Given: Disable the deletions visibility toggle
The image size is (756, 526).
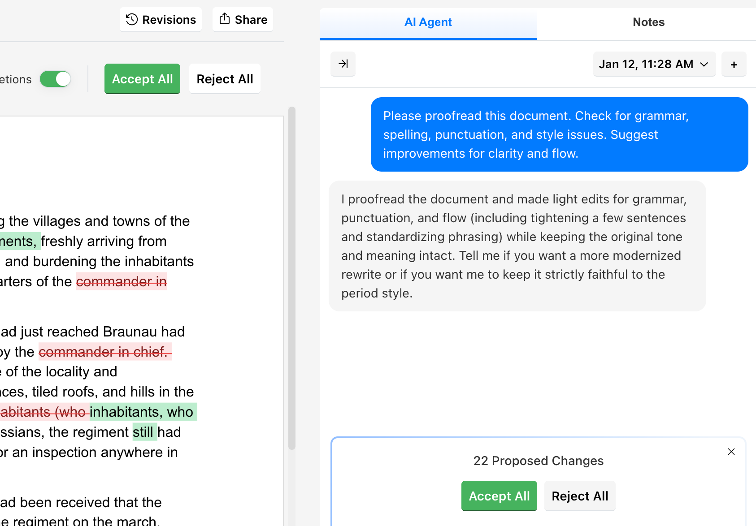Looking at the screenshot, I should click(x=55, y=78).
